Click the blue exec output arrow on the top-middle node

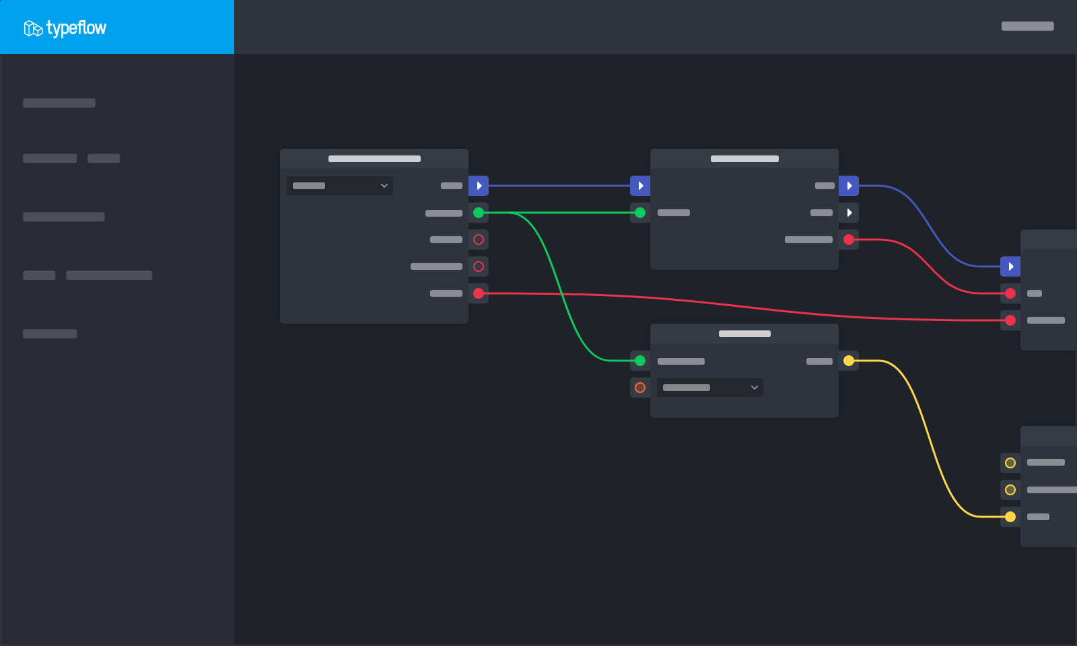point(849,186)
